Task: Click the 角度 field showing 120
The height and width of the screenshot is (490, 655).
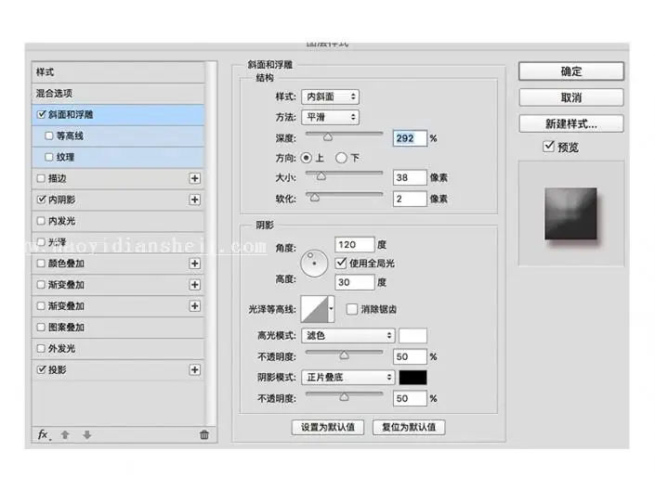Action: coord(355,245)
